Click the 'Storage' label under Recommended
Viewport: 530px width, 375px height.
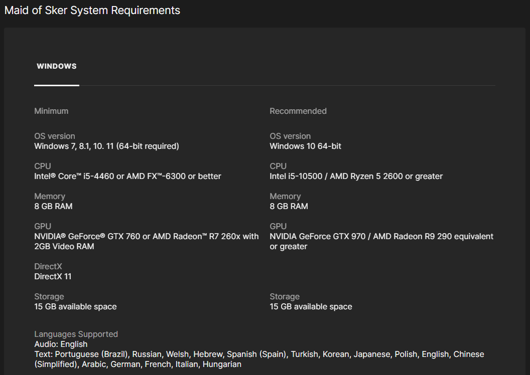pos(285,296)
